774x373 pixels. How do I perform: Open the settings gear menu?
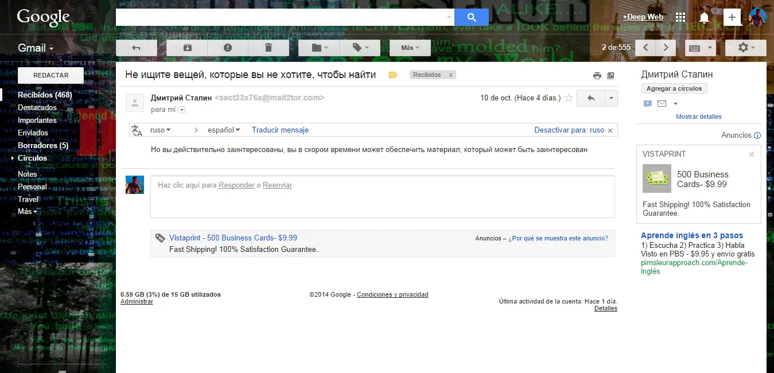click(x=746, y=48)
